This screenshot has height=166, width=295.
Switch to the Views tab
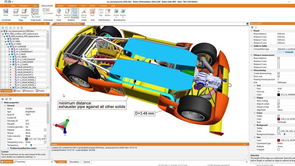(17, 91)
